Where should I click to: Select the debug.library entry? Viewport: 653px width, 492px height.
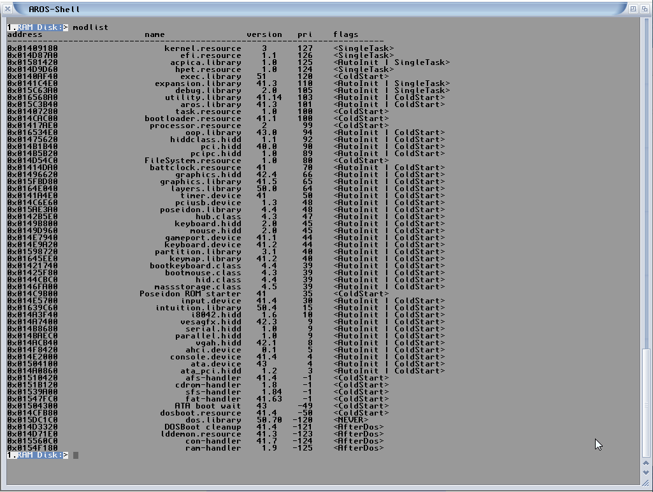pyautogui.click(x=208, y=90)
